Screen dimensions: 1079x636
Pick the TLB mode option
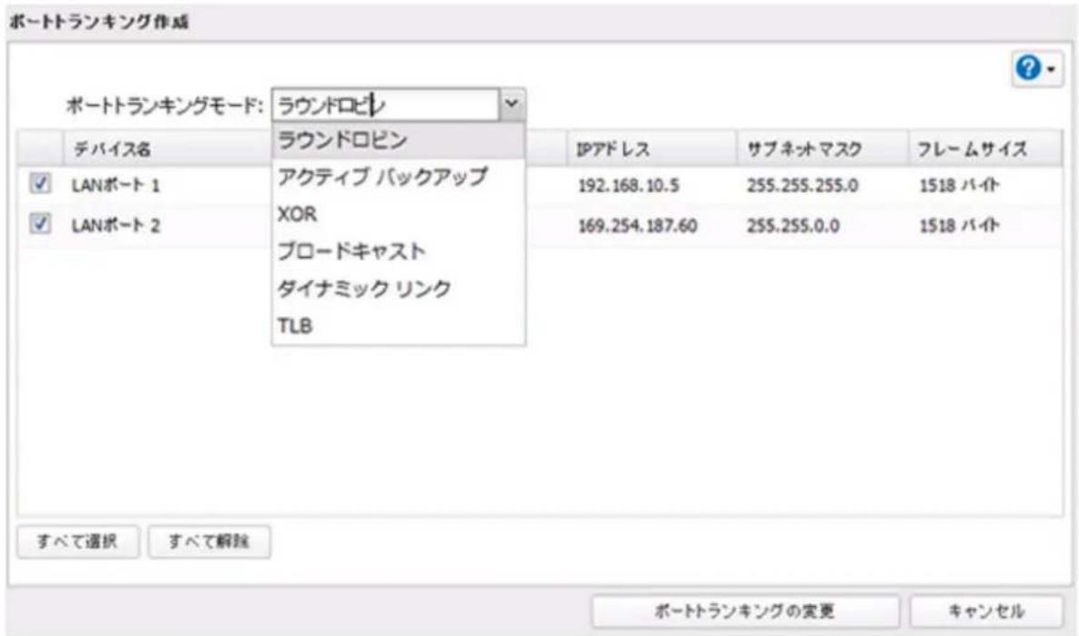pyautogui.click(x=399, y=325)
